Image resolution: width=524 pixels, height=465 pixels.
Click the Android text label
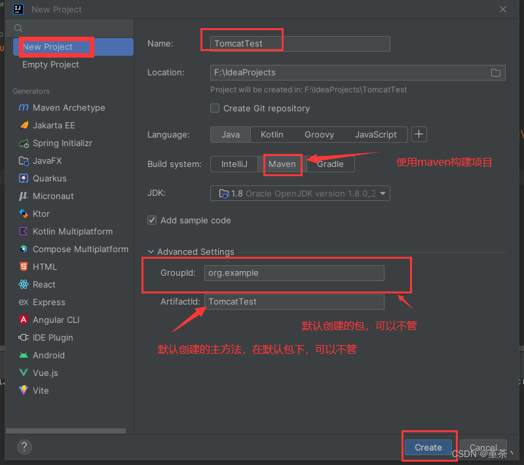pyautogui.click(x=48, y=355)
